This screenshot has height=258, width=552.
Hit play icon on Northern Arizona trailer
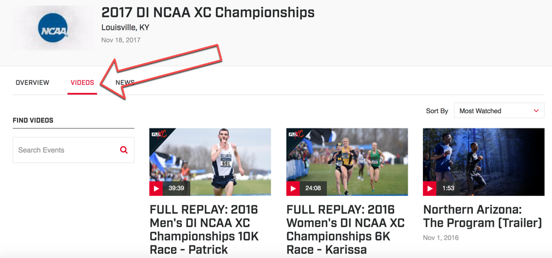coord(430,188)
